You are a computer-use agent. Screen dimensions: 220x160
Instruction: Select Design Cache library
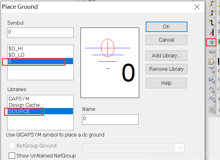pyautogui.click(x=40, y=105)
